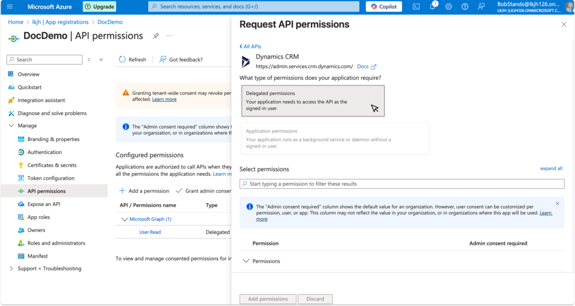Open Certificates & secrets menu item
Viewport: 575px width, 306px height.
pos(52,165)
